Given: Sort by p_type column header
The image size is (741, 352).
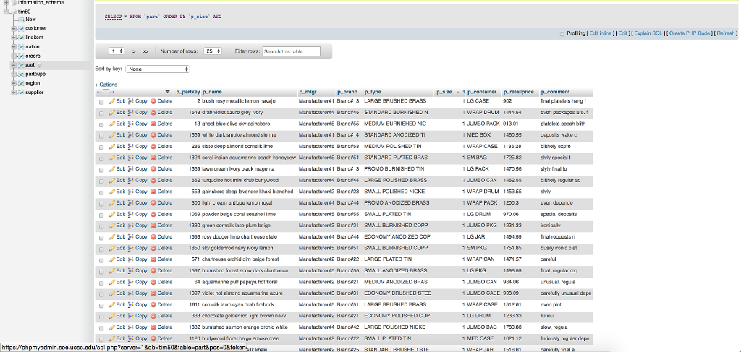Looking at the screenshot, I should tap(373, 92).
